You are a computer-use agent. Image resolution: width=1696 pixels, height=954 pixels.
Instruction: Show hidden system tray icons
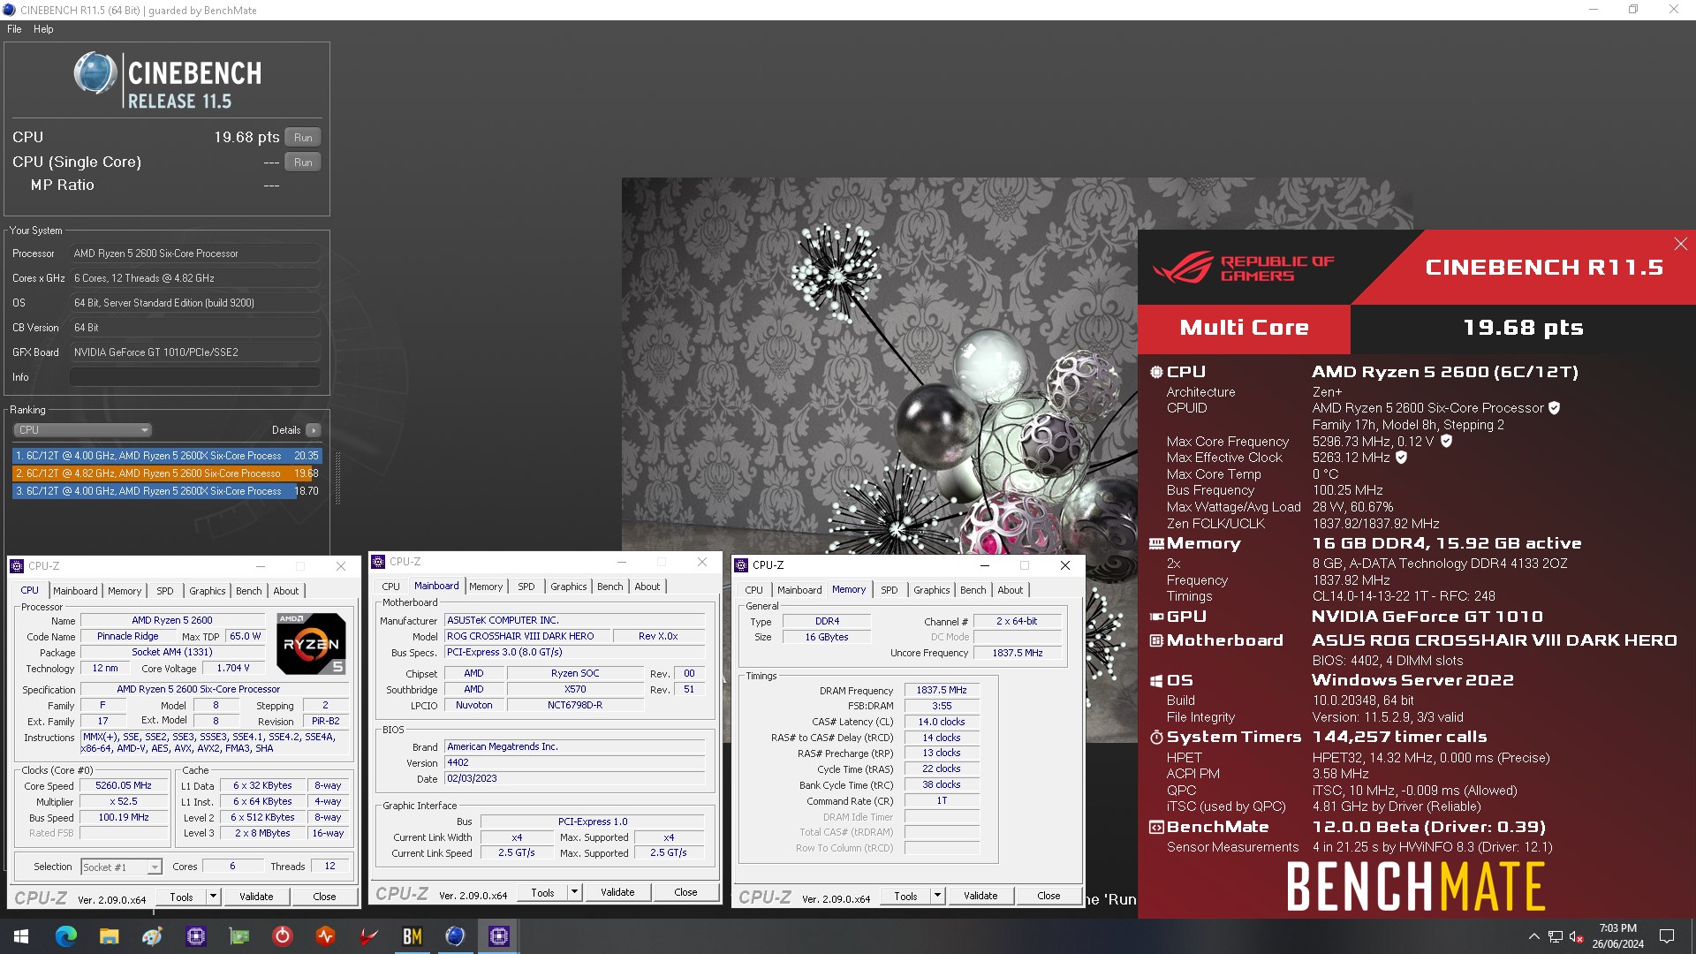coord(1534,936)
